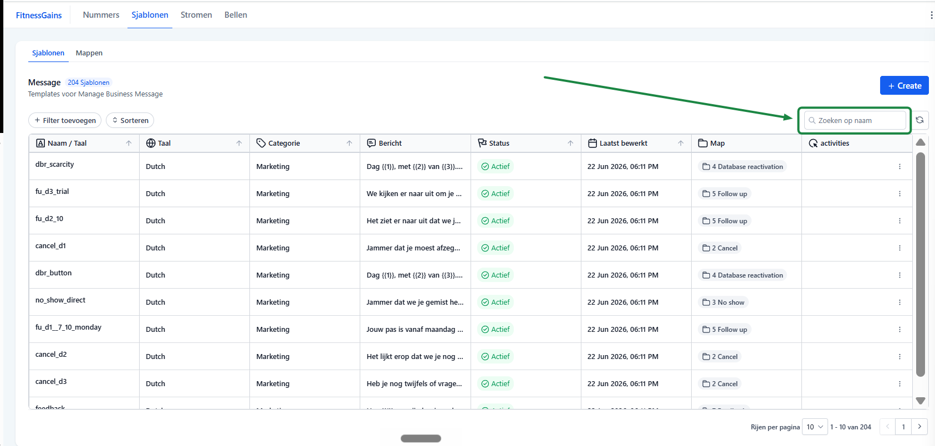Click the dbr_scarcity template name
935x446 pixels.
point(55,164)
